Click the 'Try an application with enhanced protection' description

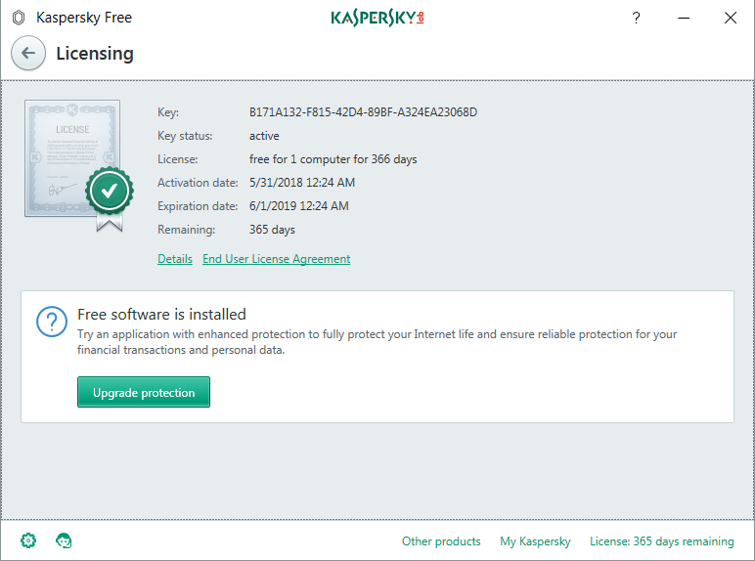(377, 342)
